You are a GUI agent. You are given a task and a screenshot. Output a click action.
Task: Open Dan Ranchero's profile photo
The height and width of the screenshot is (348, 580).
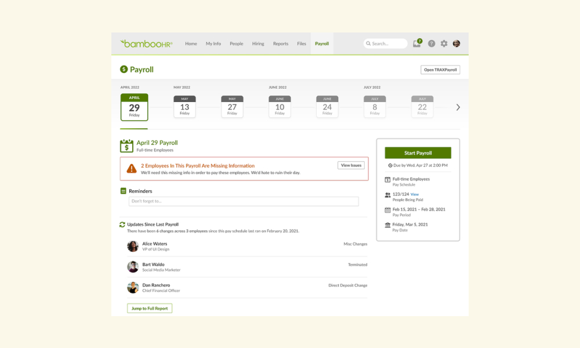[x=133, y=287]
